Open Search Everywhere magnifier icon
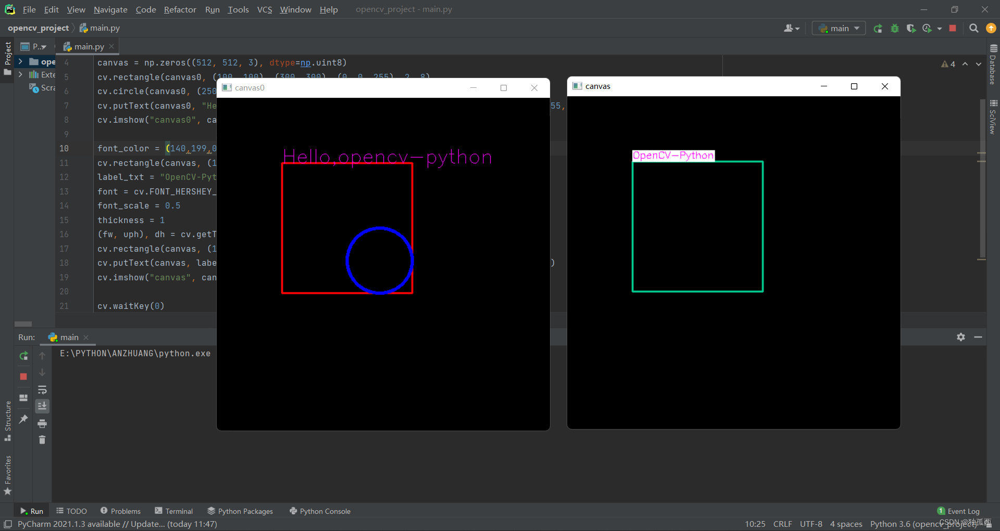 tap(973, 28)
